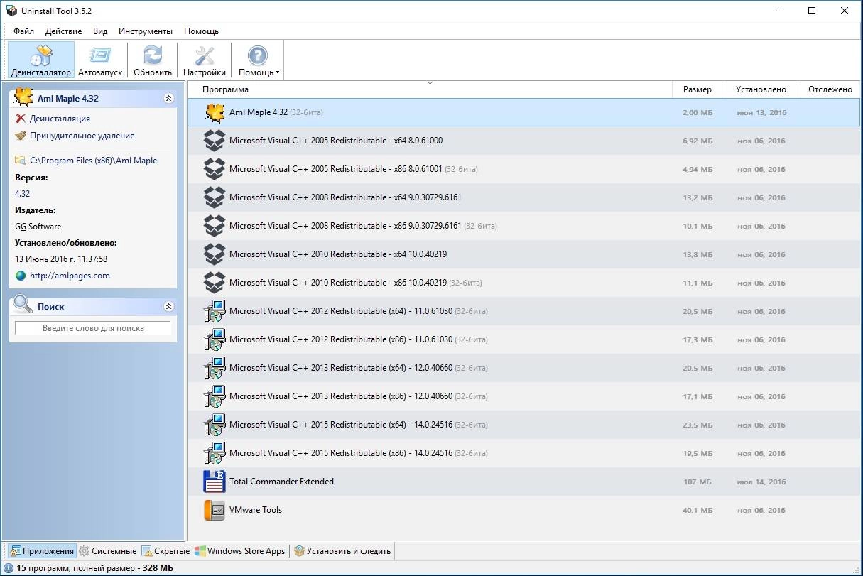Collapse the Поиск search panel
This screenshot has width=863, height=576.
click(168, 307)
